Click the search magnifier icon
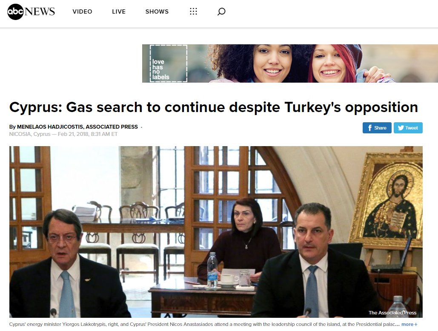The image size is (438, 331). (x=221, y=12)
